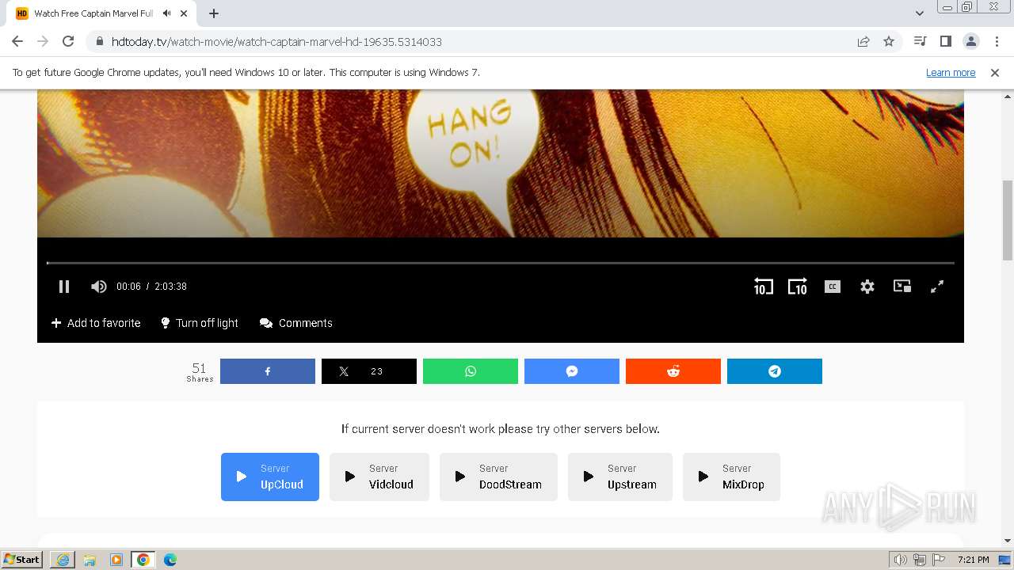Share this page icon in address bar
Screen dimensions: 1014x570
tap(863, 41)
